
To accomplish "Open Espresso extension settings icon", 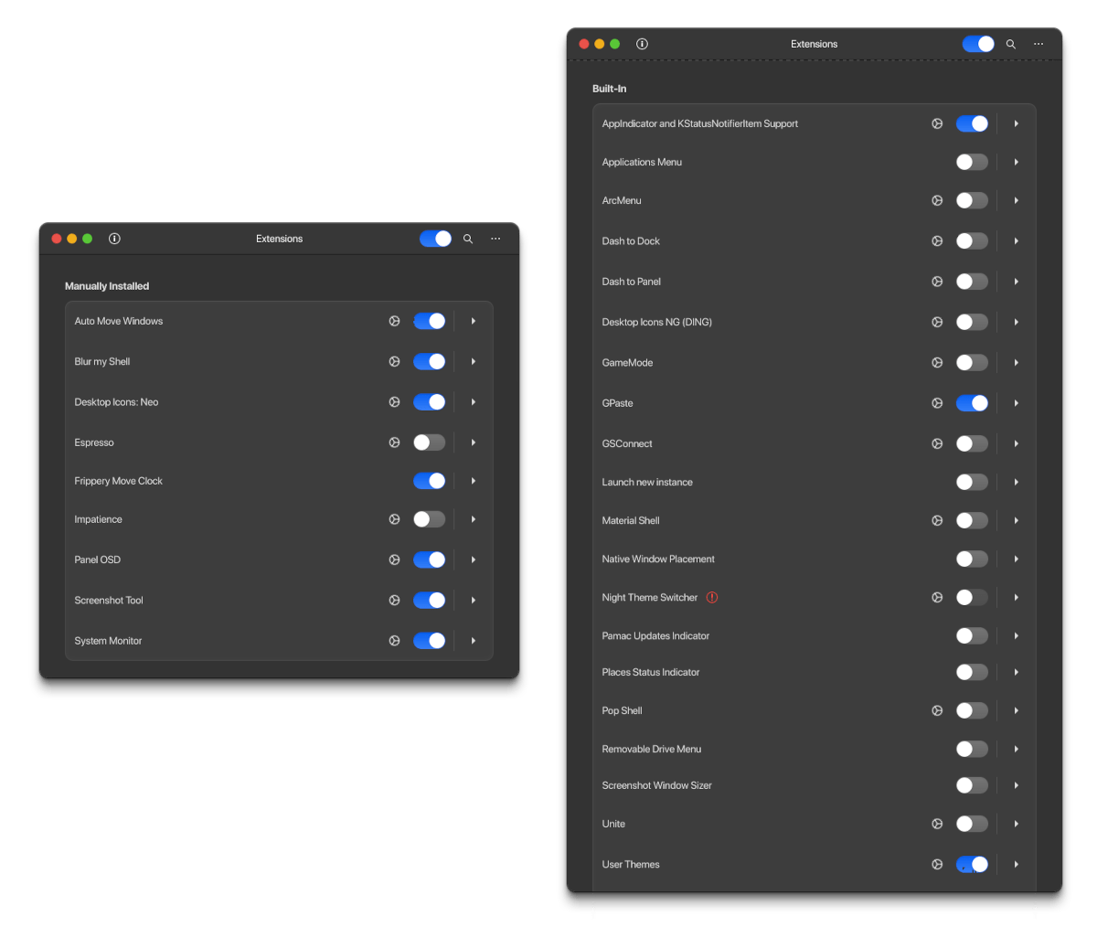I will (x=394, y=442).
